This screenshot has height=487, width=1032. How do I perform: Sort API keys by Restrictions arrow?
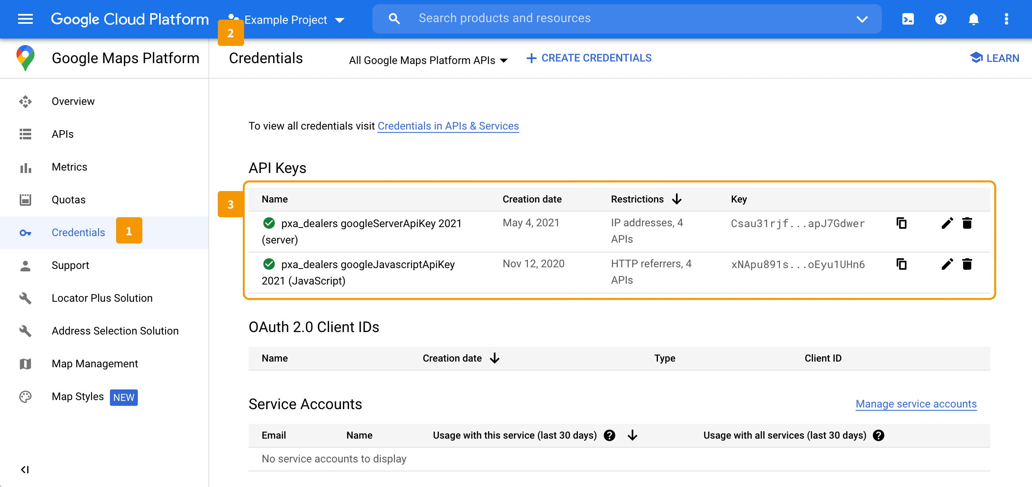click(x=677, y=199)
